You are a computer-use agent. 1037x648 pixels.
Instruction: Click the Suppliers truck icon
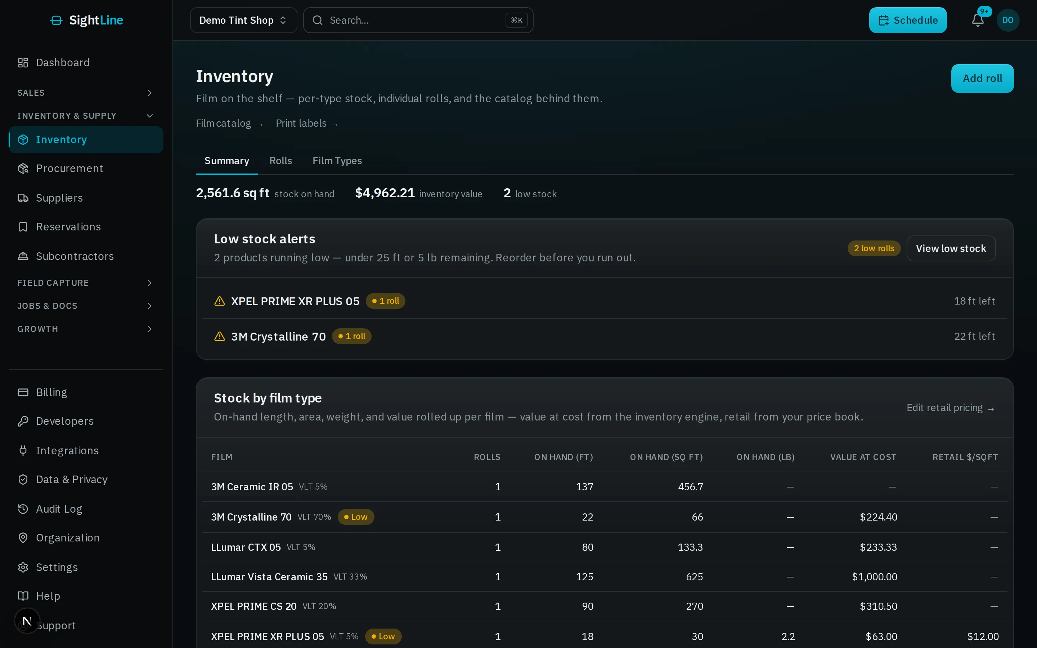[23, 198]
